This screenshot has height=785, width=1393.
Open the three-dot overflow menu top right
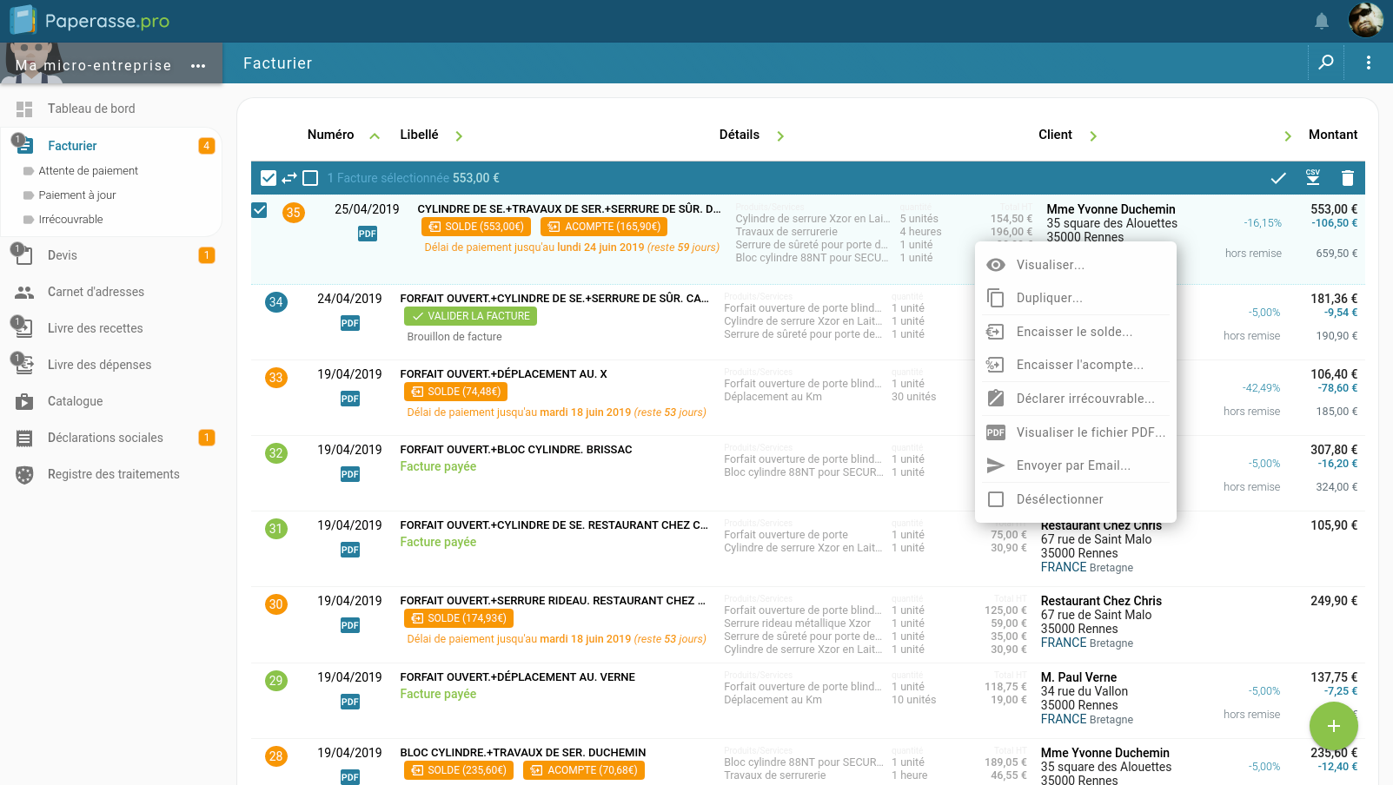pos(1368,63)
